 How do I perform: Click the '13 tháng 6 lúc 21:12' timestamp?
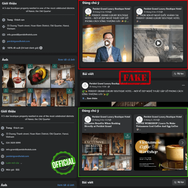(x=152, y=12)
